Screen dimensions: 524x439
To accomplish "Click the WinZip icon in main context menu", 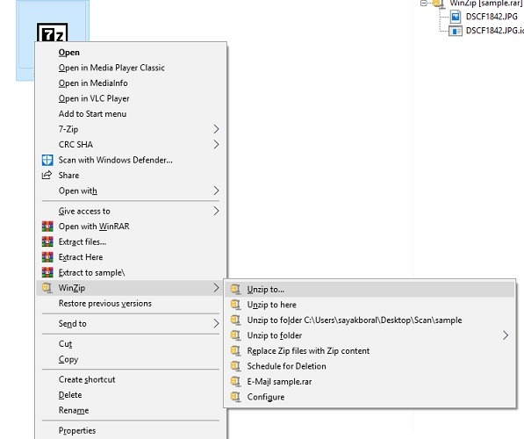I will pos(47,288).
